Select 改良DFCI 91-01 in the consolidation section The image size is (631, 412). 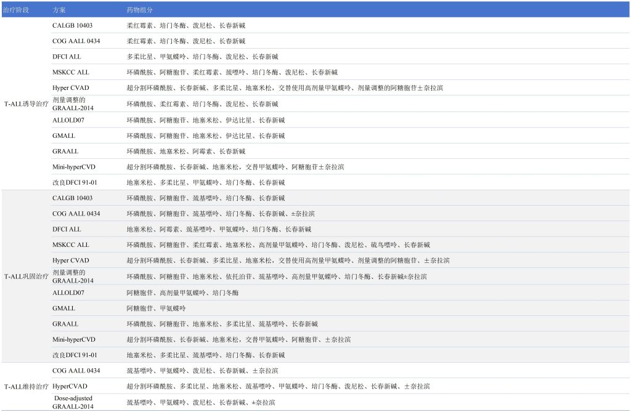coord(75,355)
